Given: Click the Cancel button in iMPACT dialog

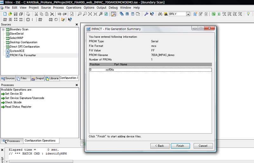Looking at the screenshot, I should 203,146.
